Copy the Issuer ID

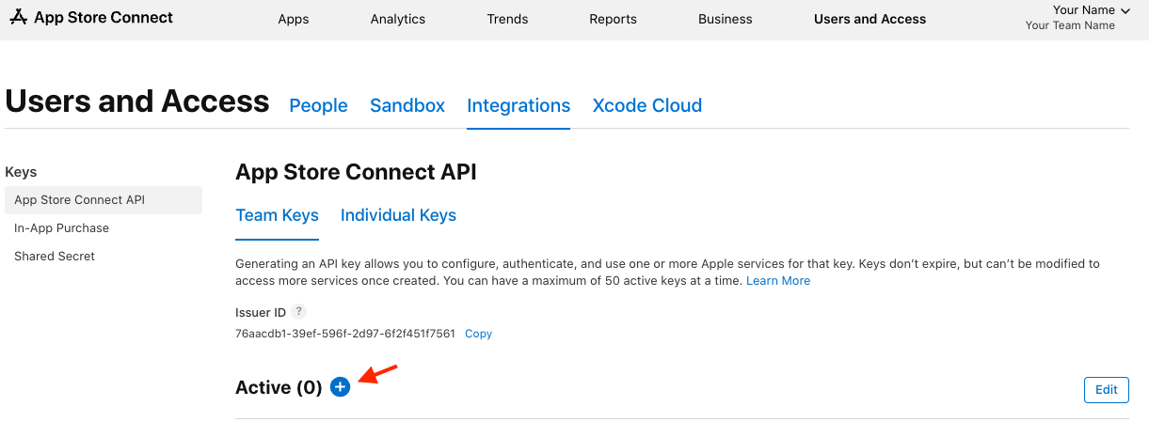click(478, 334)
